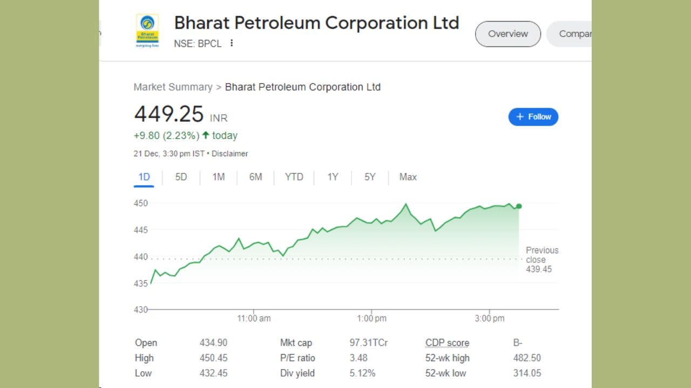Click the Previous close 439.45 label
This screenshot has height=388, width=691.
point(541,259)
